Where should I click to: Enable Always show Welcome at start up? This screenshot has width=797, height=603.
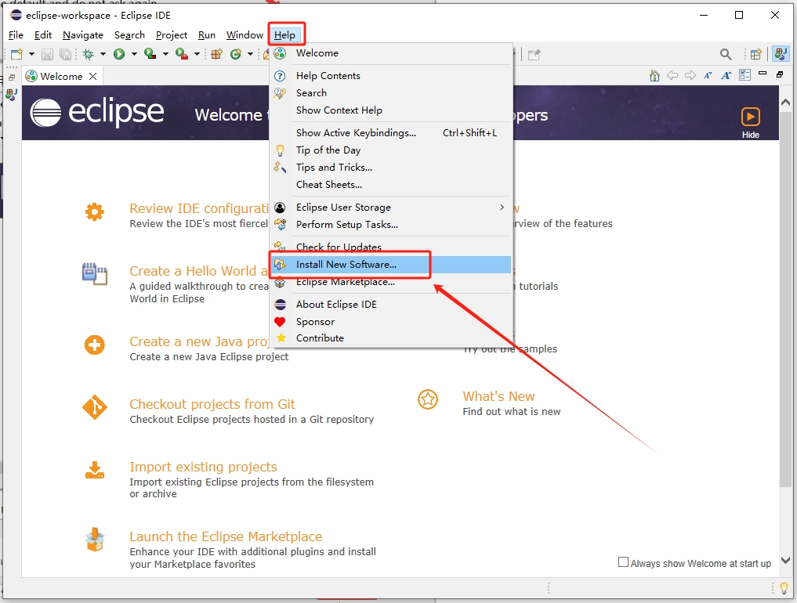(624, 562)
